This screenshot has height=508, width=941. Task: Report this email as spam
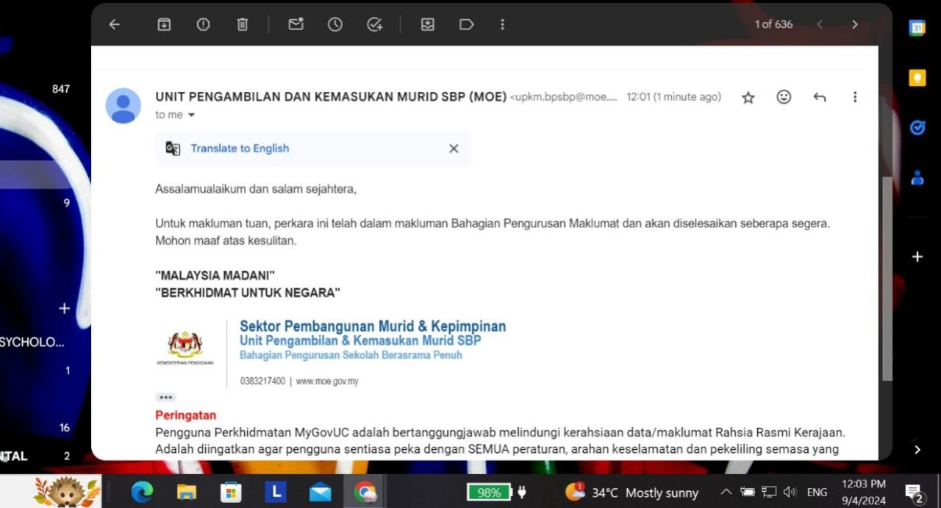tap(203, 24)
